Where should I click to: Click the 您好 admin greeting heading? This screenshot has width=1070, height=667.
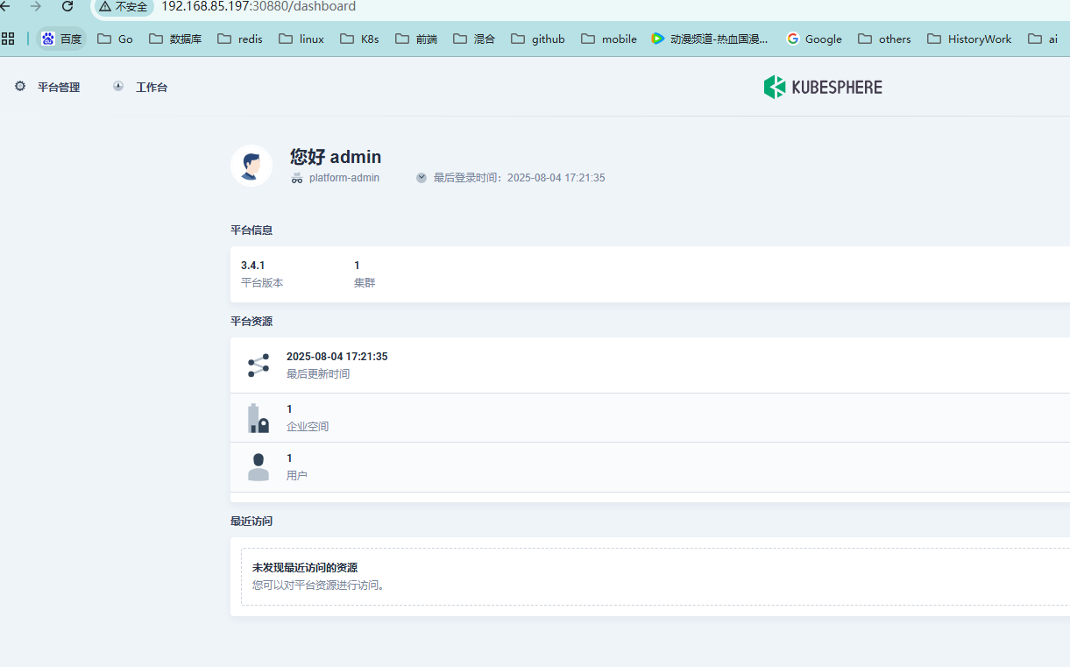tap(336, 157)
